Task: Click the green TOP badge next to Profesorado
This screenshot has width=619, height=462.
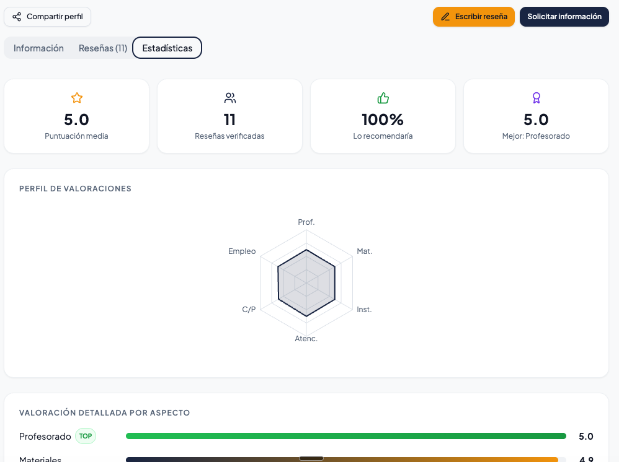Action: click(x=85, y=436)
